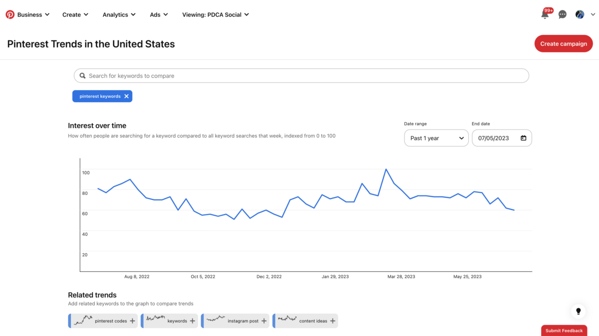Add keywords trend to the comparison
Viewport: 599px width, 336px height.
192,321
